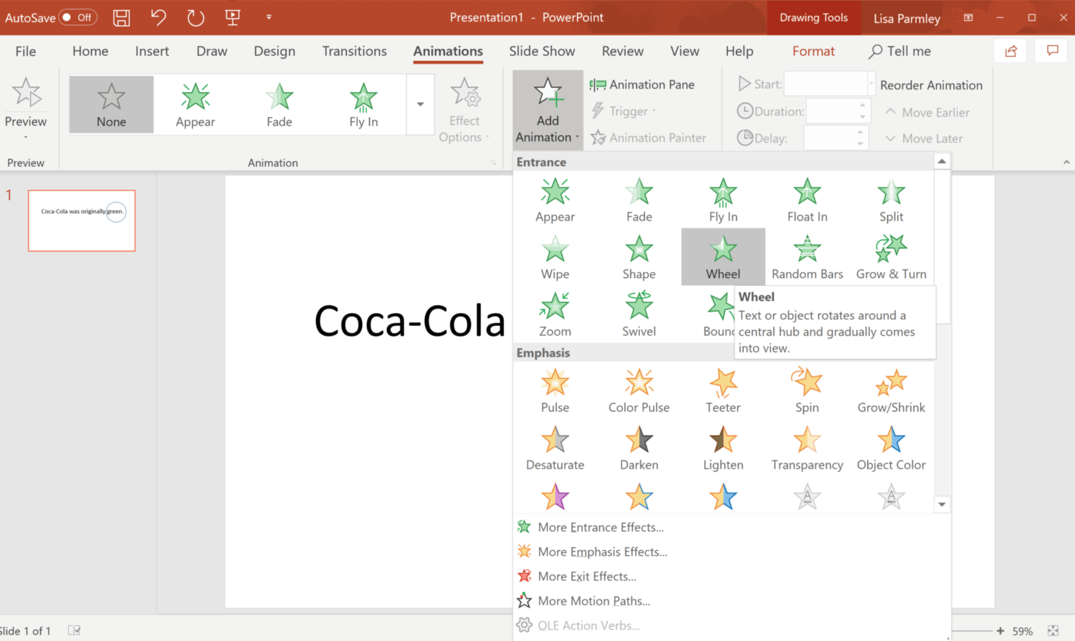Select the Zoom entrance effect

pos(555,314)
